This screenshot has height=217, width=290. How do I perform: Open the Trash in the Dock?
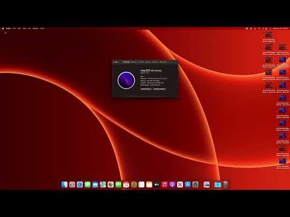(x=225, y=184)
